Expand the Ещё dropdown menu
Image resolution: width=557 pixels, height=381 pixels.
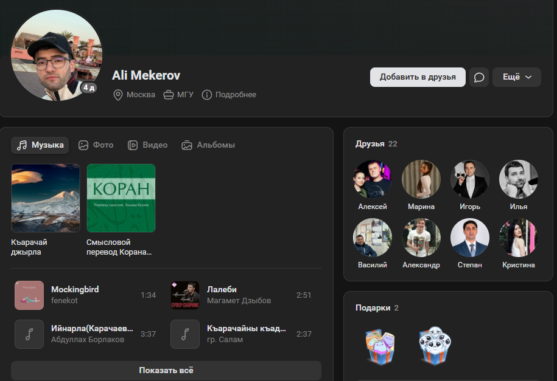coord(516,77)
